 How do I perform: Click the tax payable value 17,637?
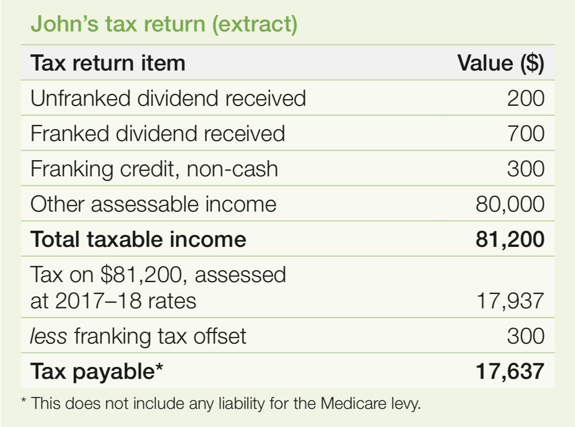[510, 372]
